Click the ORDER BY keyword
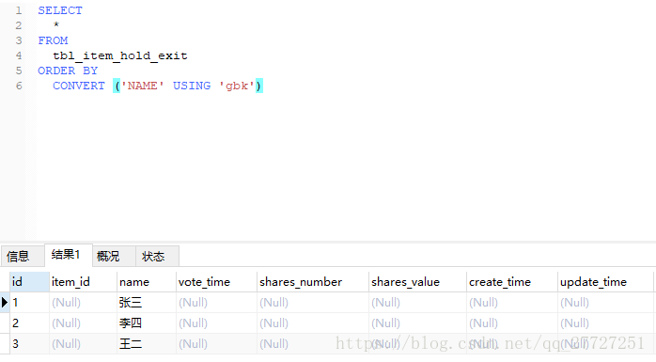Viewport: 656px width, 362px height. [68, 71]
